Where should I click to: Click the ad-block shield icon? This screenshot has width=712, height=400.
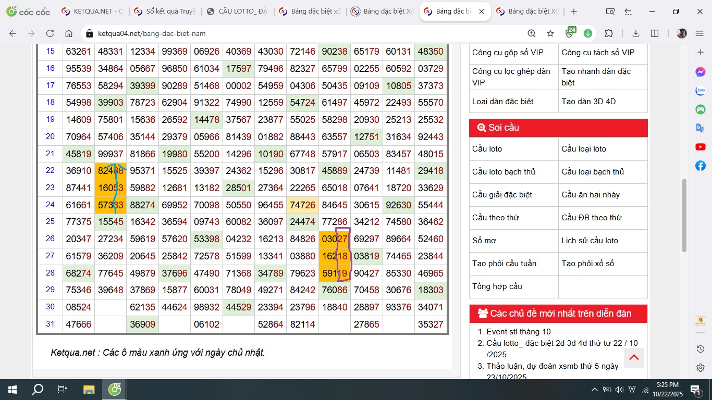tap(570, 33)
